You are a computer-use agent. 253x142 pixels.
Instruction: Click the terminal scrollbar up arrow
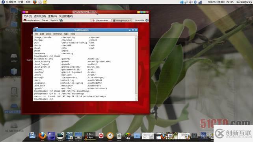[x=136, y=37]
